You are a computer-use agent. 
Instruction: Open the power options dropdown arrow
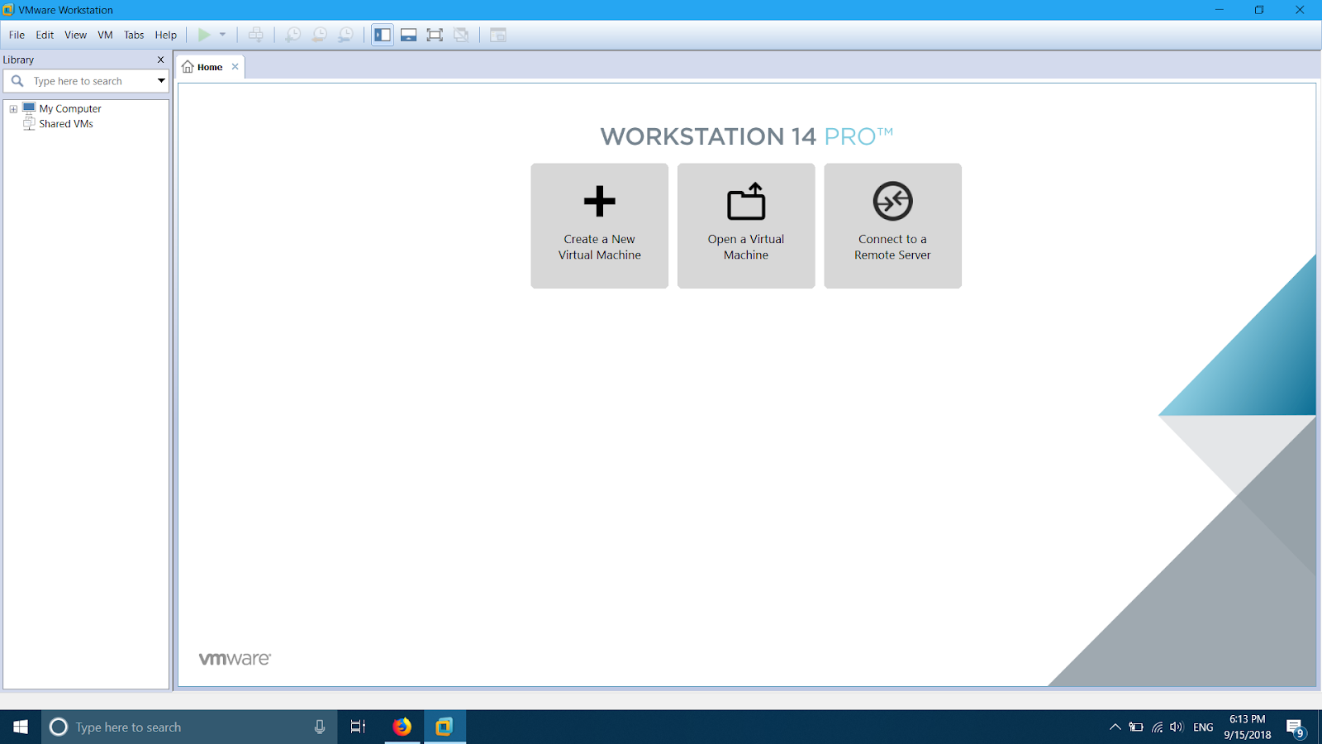(221, 35)
